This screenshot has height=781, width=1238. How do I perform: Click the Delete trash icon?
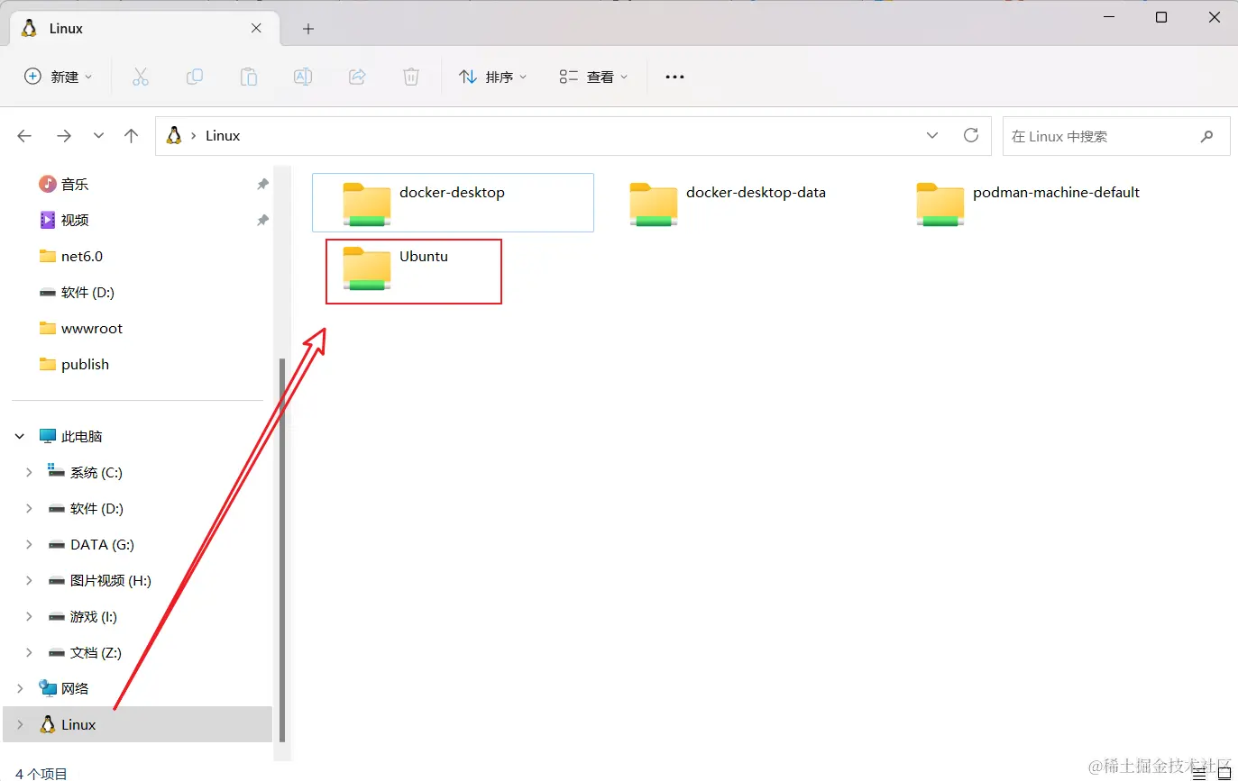411,77
